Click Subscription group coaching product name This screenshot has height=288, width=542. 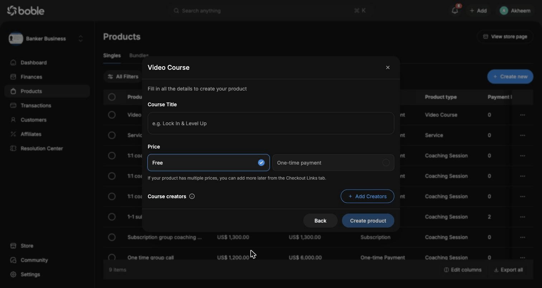(165, 237)
